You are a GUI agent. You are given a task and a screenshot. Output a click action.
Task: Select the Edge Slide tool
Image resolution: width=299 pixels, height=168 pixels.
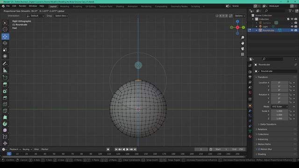pyautogui.click(x=5, y=137)
